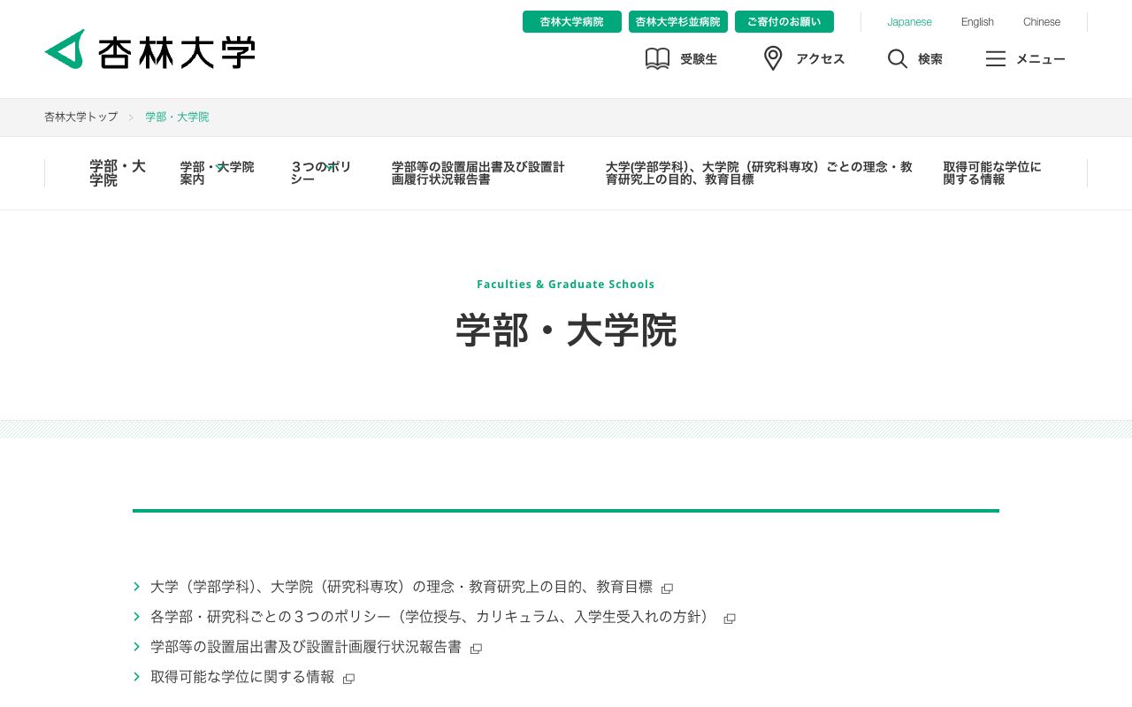1132x707 pixels.
Task: Open 学部等の設置届出書及び設置計画履行状況報告書 nav item
Action: (478, 173)
